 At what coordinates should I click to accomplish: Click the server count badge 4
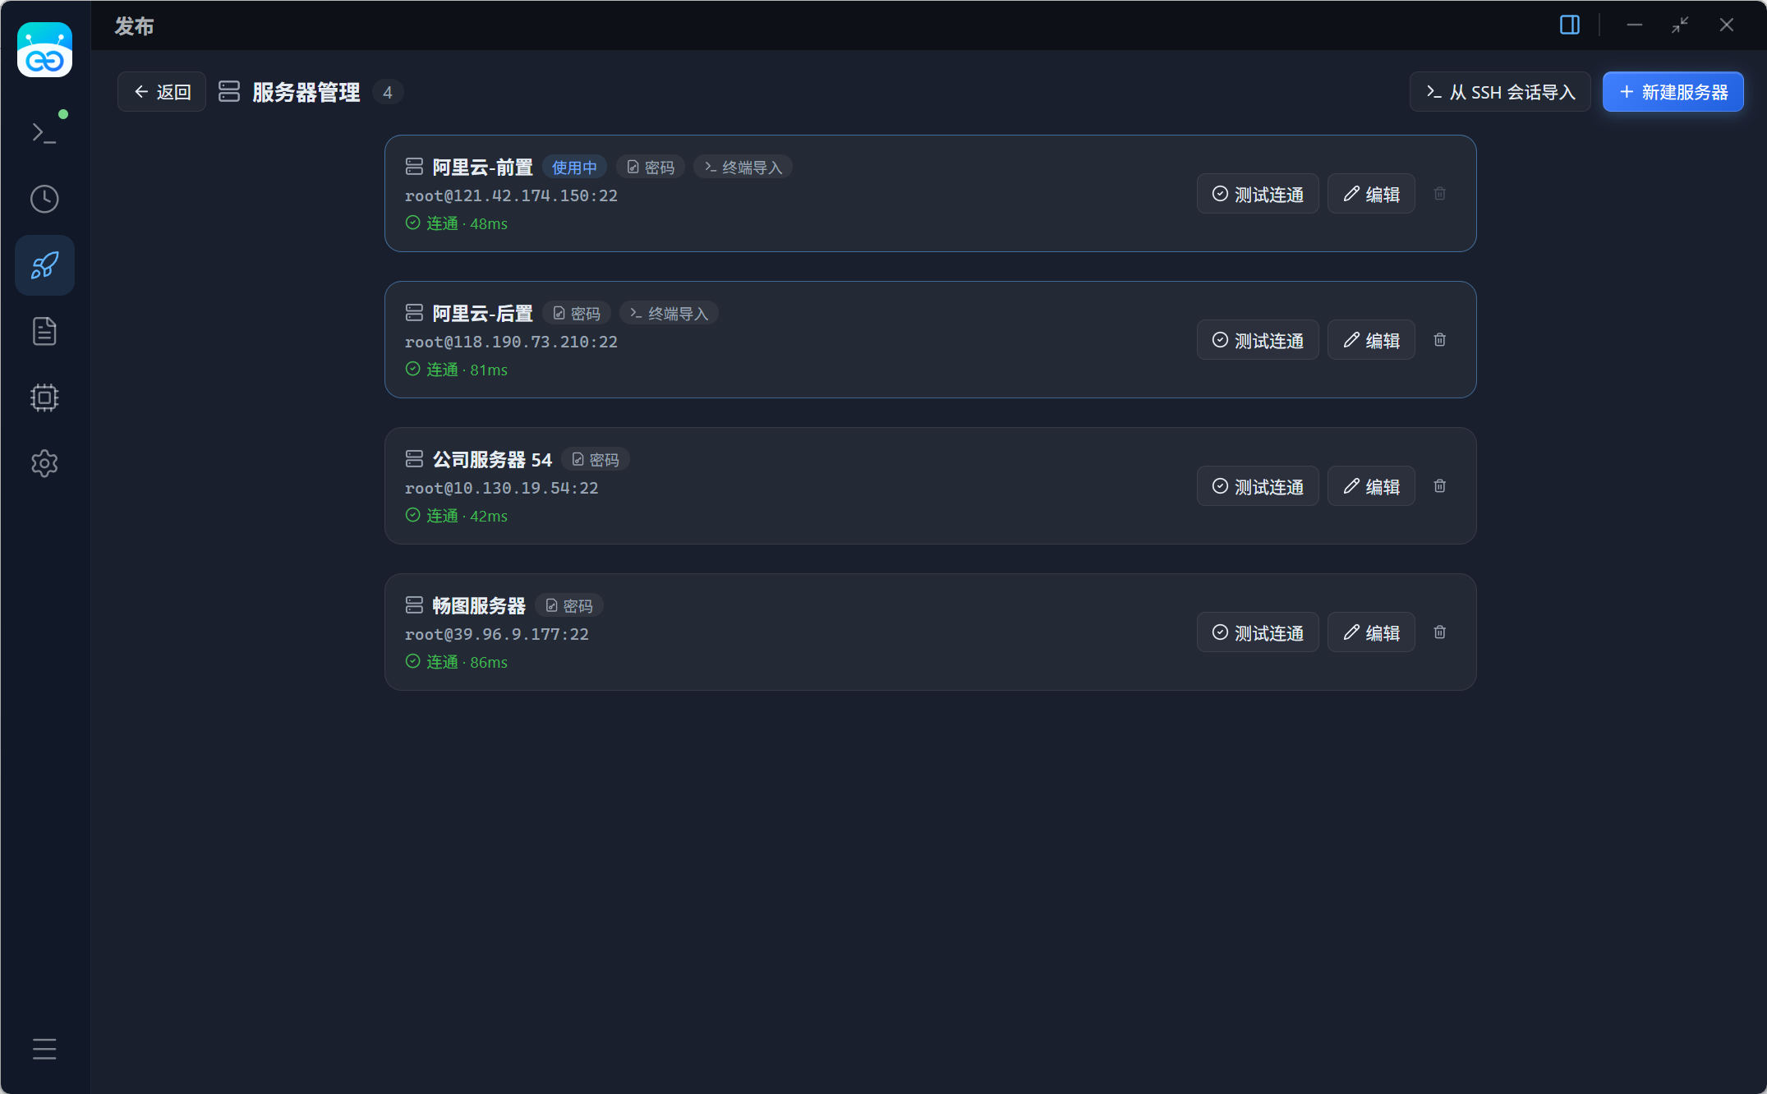pyautogui.click(x=388, y=92)
